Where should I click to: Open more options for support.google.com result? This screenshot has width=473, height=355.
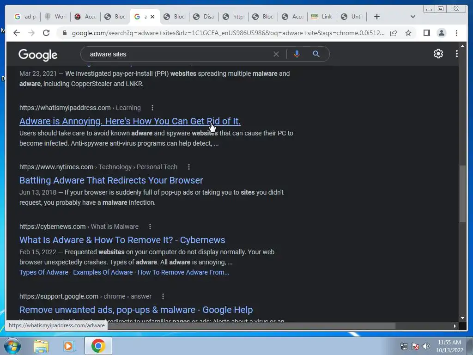tap(163, 296)
